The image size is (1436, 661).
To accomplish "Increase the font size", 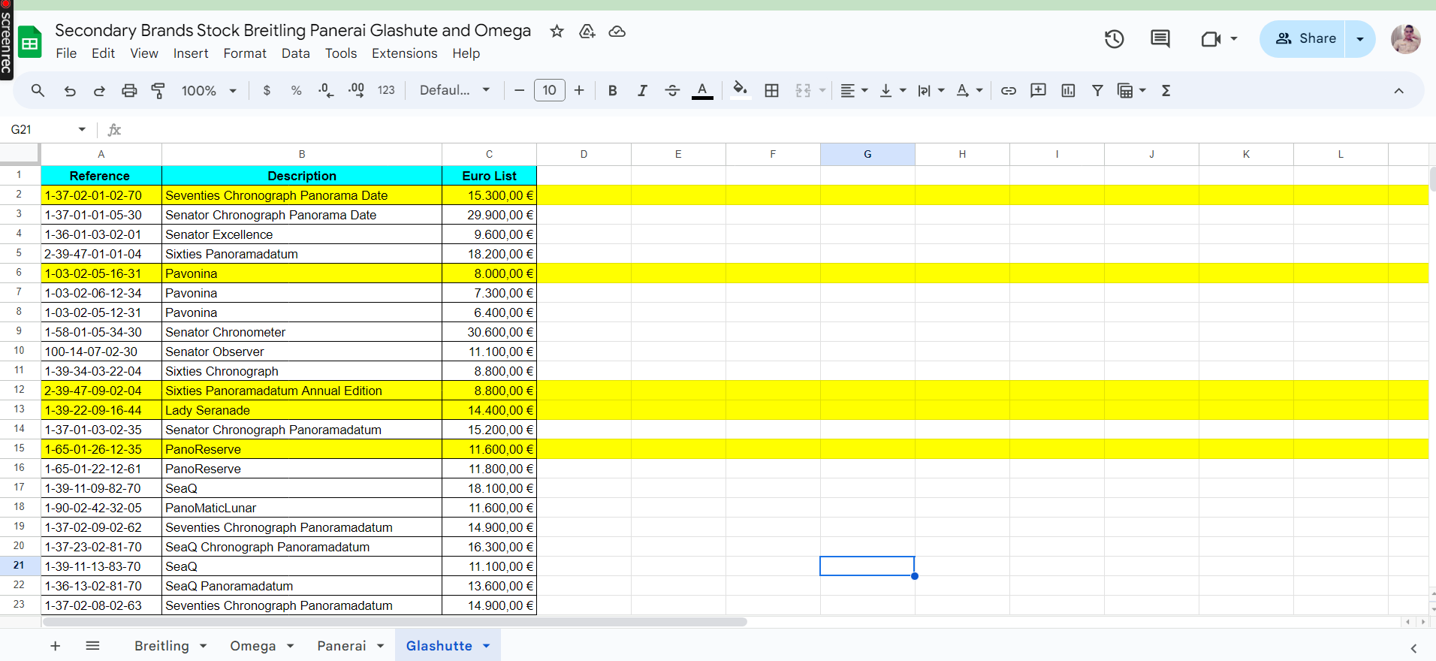I will [x=579, y=90].
